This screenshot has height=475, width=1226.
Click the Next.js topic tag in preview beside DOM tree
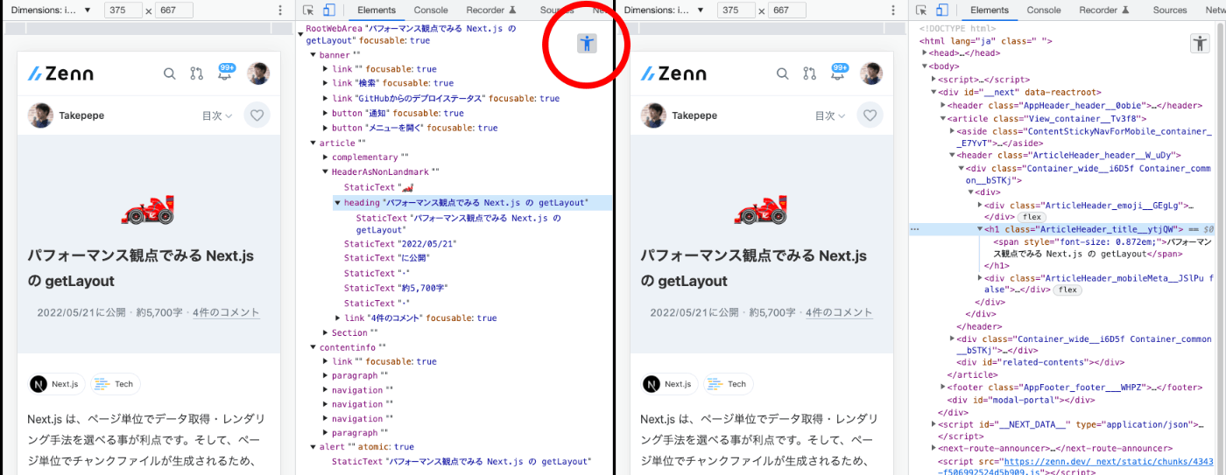(669, 384)
